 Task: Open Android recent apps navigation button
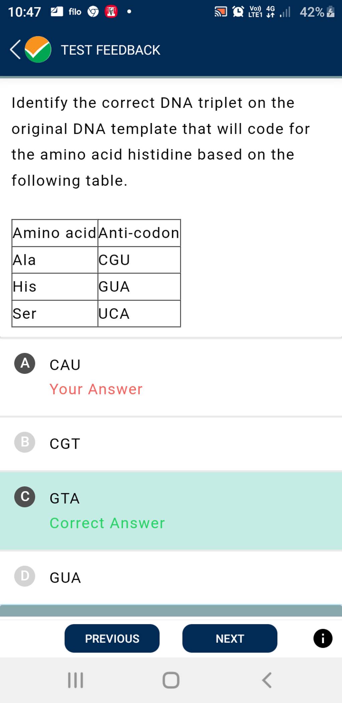pos(75,680)
